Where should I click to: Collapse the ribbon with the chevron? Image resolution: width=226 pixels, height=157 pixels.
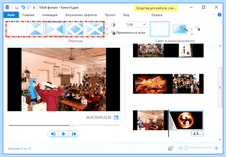214,15
